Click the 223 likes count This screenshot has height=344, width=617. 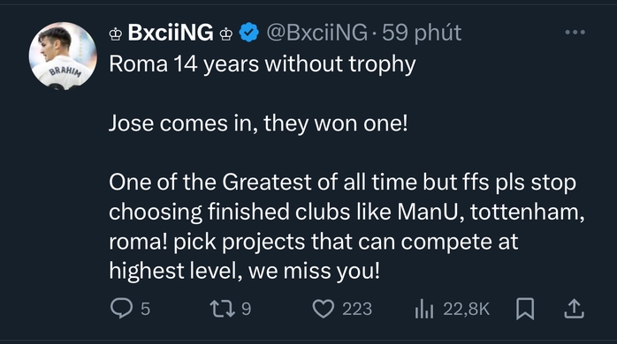[357, 309]
